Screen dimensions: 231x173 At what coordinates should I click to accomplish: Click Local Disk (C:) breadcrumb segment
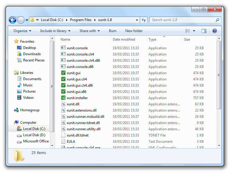[52, 20]
